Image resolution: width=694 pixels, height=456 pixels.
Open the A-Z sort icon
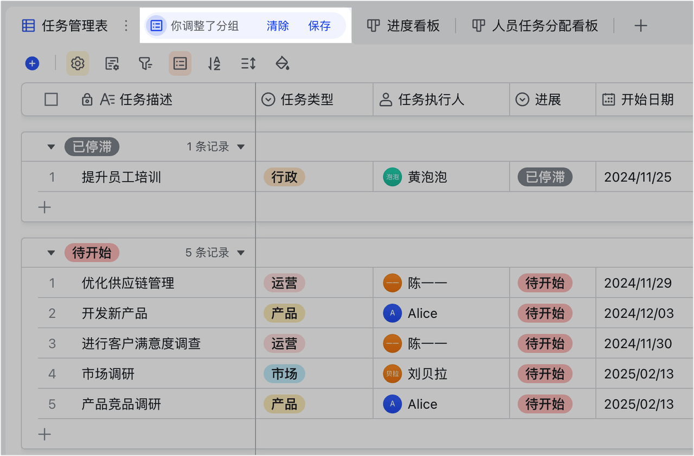point(214,63)
